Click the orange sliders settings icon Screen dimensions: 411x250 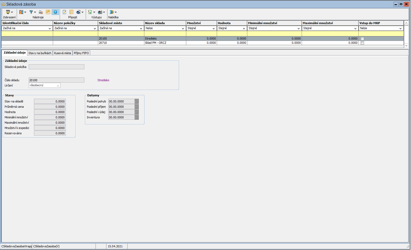(48, 12)
